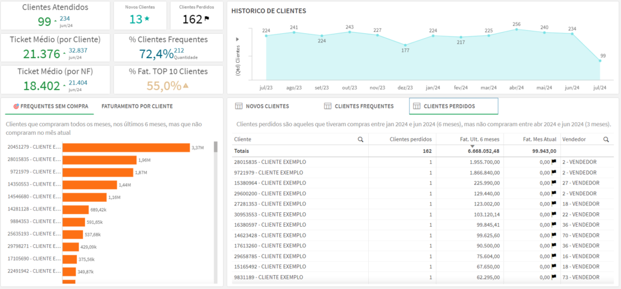Viewport: 621px width, 289px height.
Task: Click the orange triangle beside 55,0%
Action: click(186, 86)
